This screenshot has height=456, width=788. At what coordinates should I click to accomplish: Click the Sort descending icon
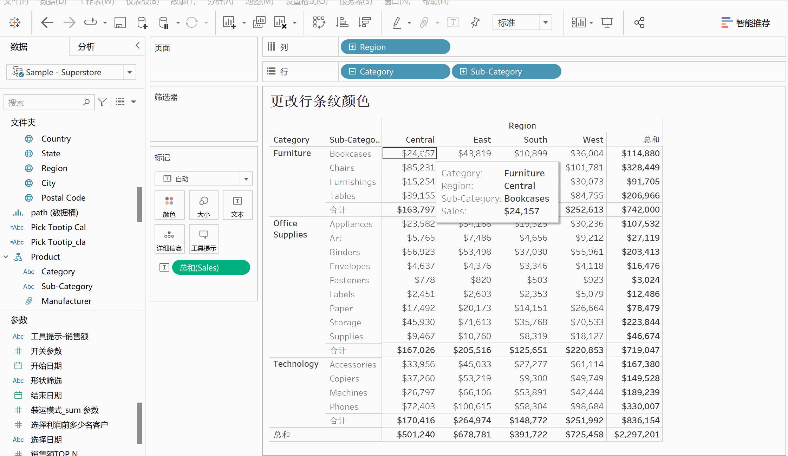365,22
